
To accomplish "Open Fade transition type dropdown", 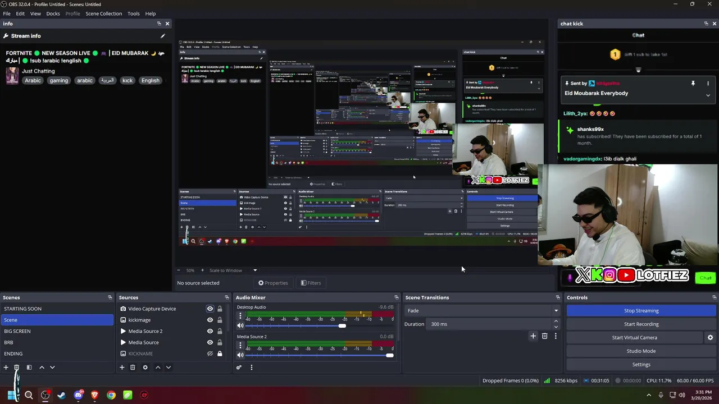I will coord(483,311).
